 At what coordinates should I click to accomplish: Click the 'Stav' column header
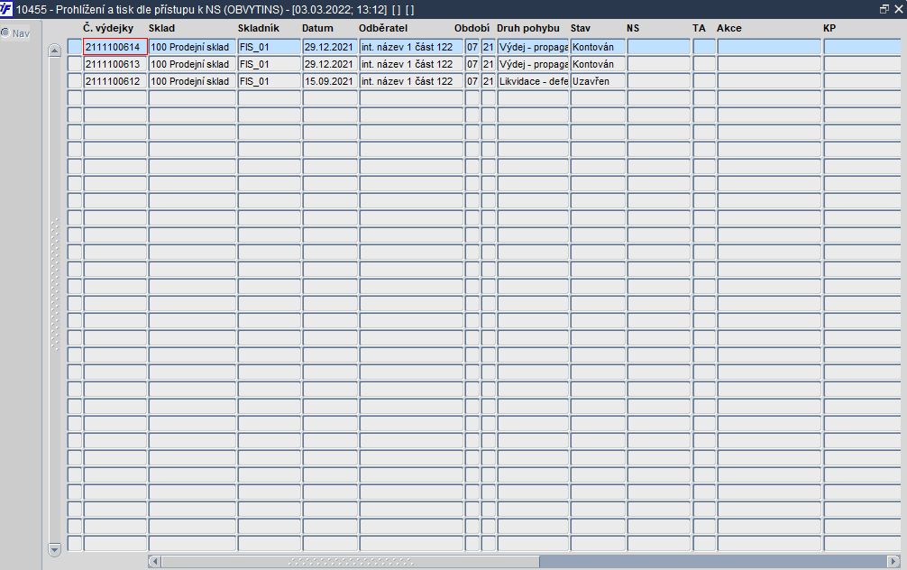581,28
